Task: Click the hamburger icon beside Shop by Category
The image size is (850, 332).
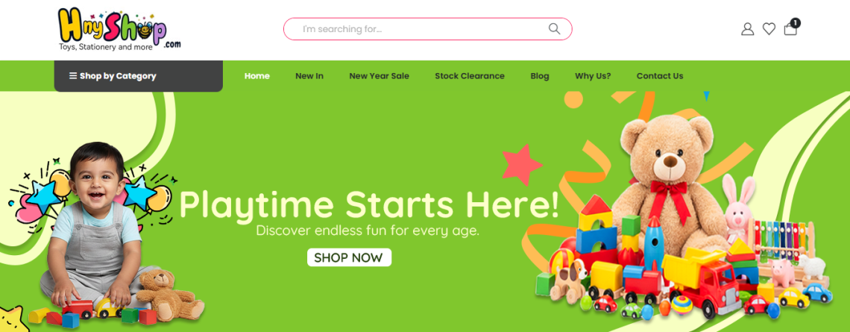Action: (72, 76)
